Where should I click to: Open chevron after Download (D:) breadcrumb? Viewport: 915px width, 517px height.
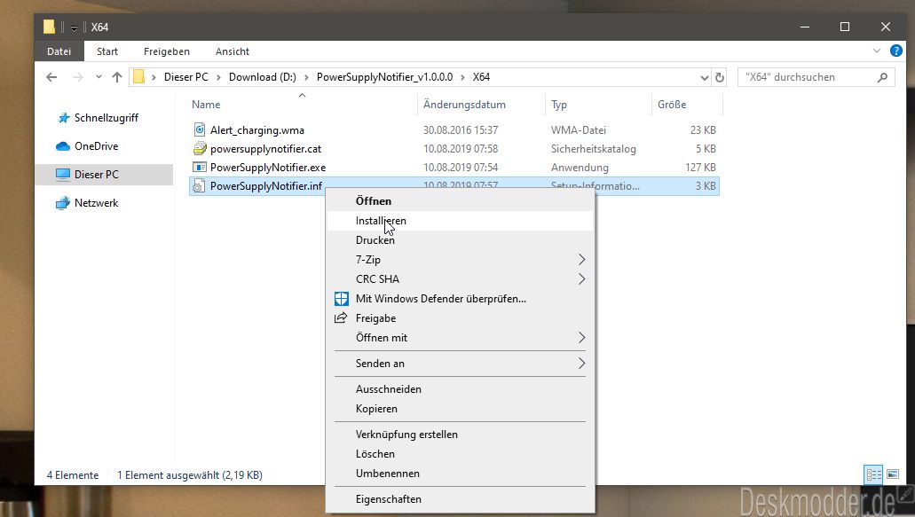[x=307, y=77]
